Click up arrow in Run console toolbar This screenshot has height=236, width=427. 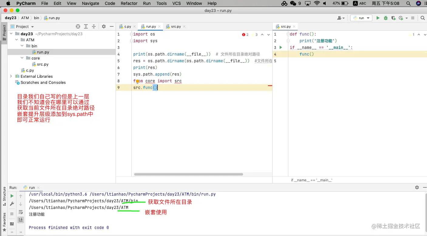[x=21, y=196]
